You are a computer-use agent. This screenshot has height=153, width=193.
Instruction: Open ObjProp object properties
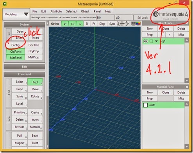[34, 51]
